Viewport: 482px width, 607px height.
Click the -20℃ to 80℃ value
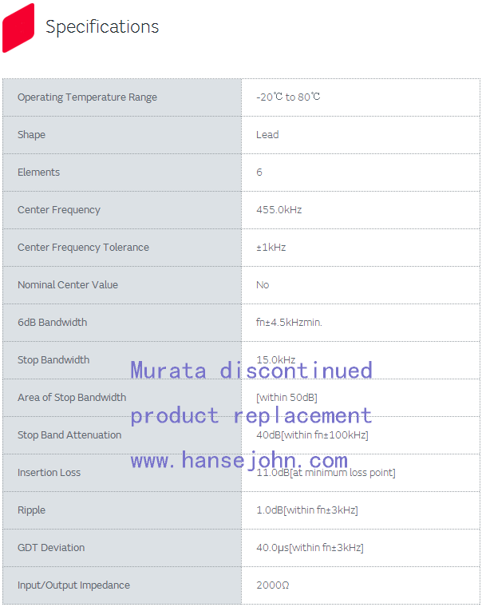(288, 97)
